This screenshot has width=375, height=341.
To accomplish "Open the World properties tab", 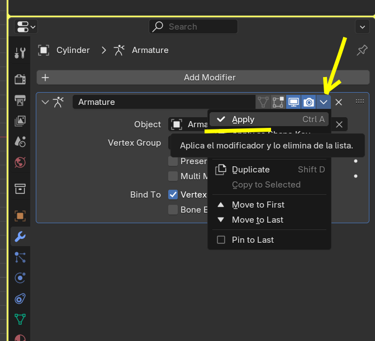I will pyautogui.click(x=20, y=162).
